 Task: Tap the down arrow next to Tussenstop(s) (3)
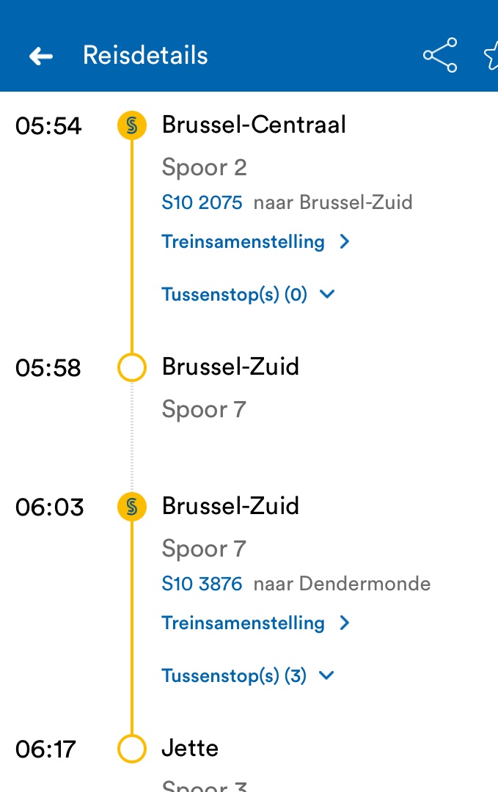pos(327,675)
